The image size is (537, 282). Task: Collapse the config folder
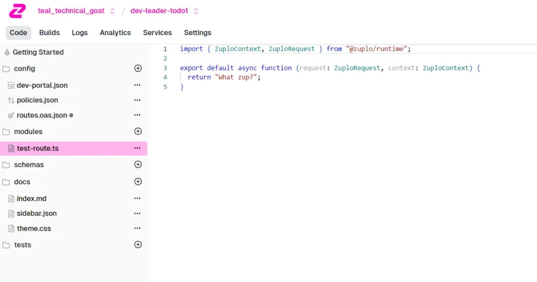[24, 69]
